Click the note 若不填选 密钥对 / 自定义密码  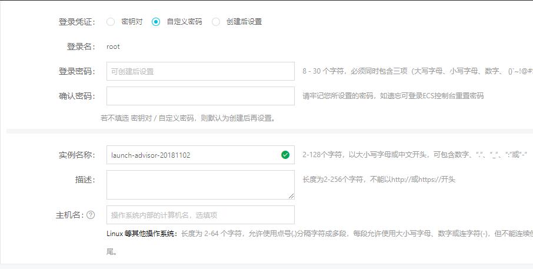[188, 118]
